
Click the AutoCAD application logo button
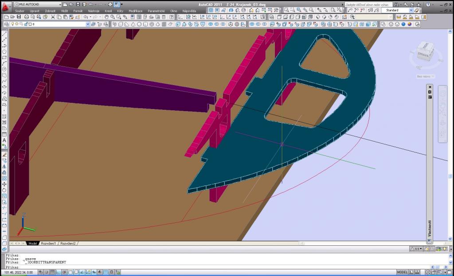point(5,5)
